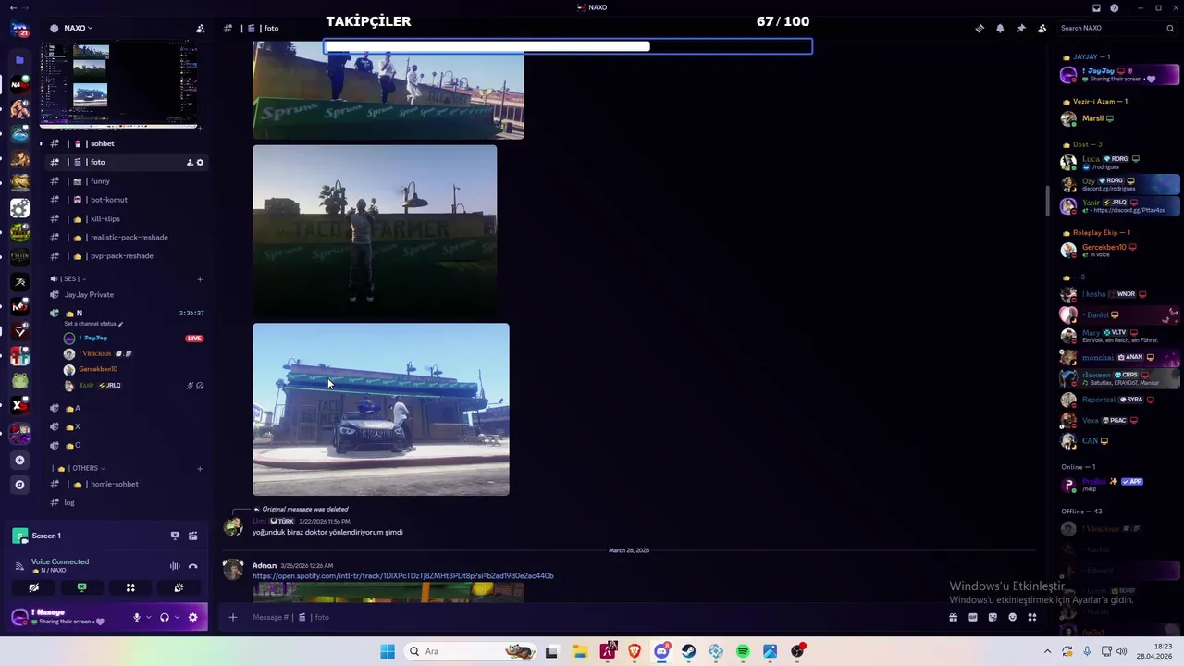This screenshot has height=666, width=1184.
Task: Create invite icon on foto channel row
Action: pos(190,163)
